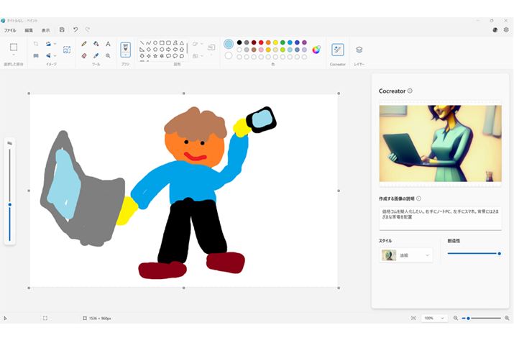Open the 編集 menu
Image resolution: width=514 pixels, height=343 pixels.
coord(29,30)
